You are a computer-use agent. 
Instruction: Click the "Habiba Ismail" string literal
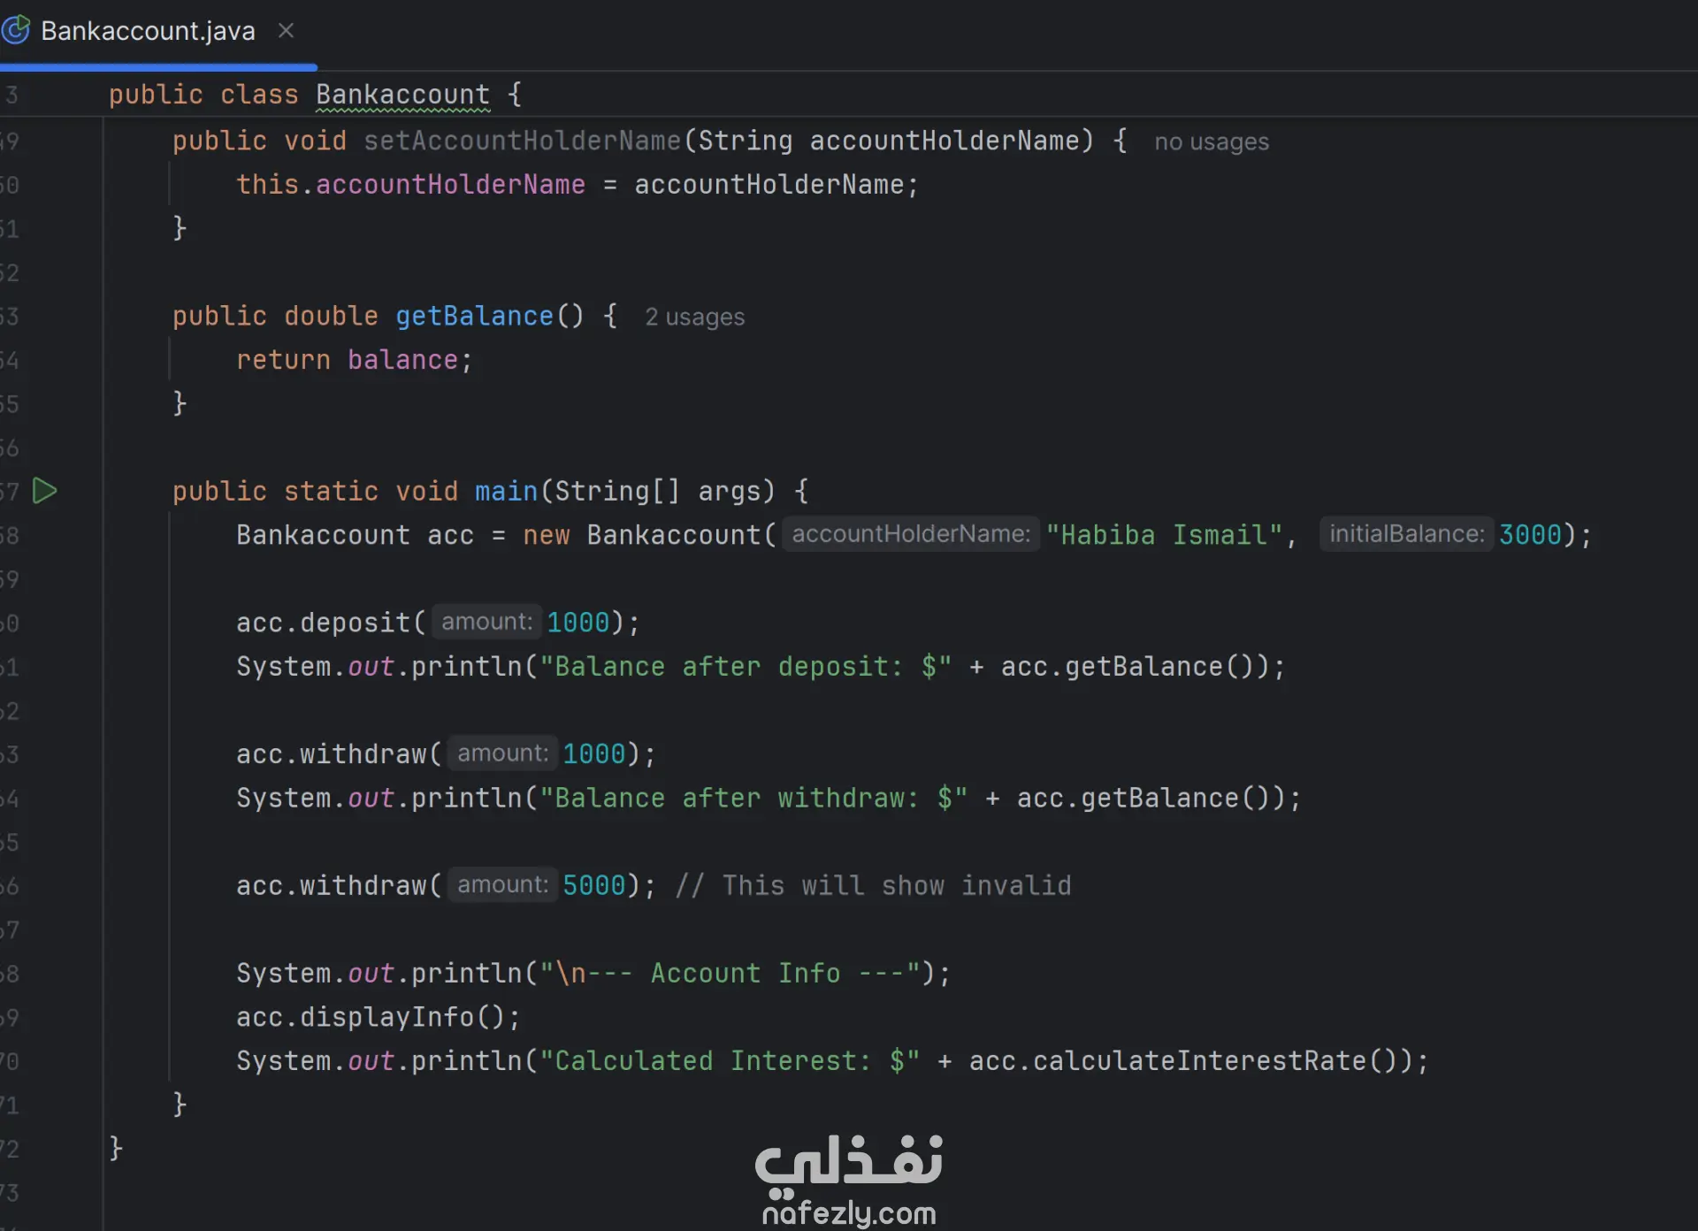(x=1164, y=535)
